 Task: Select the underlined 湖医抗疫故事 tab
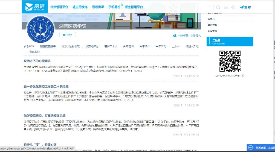(x=48, y=46)
